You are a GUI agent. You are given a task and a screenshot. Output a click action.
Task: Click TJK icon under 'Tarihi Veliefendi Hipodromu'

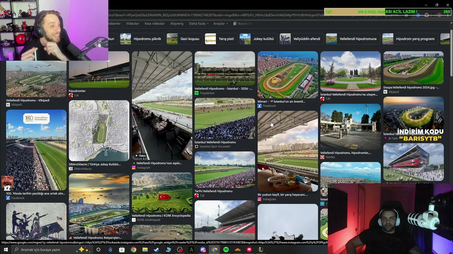[x=196, y=196]
